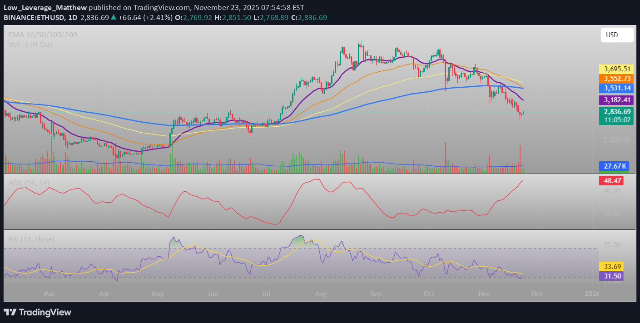Click the orange 3,552.73 price label
Screen dimensions: 640x323
pyautogui.click(x=616, y=79)
